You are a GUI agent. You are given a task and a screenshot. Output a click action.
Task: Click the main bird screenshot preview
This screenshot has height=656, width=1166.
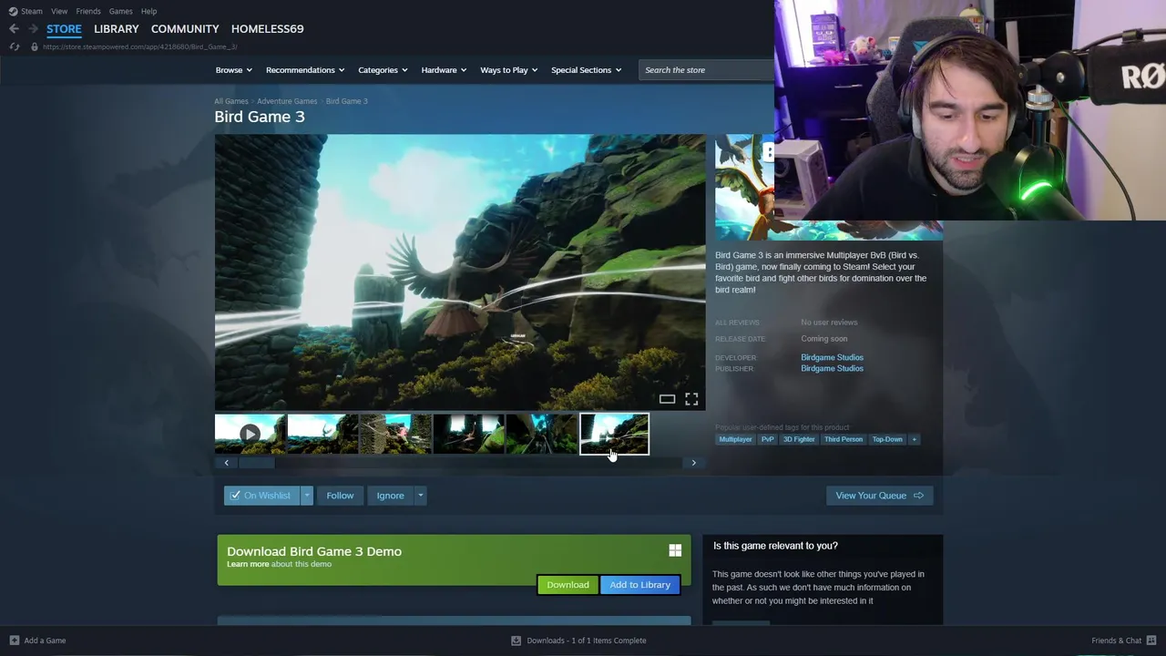point(460,272)
